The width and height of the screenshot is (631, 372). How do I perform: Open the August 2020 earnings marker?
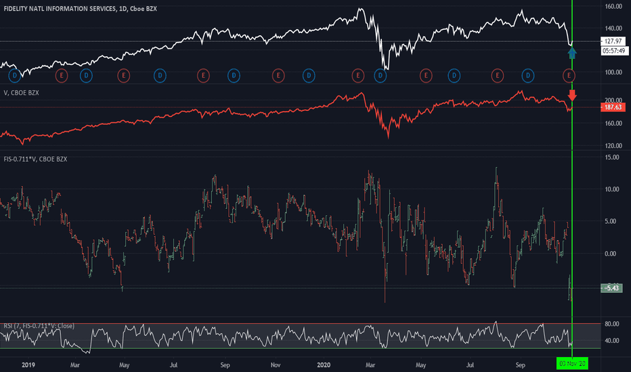tap(498, 75)
